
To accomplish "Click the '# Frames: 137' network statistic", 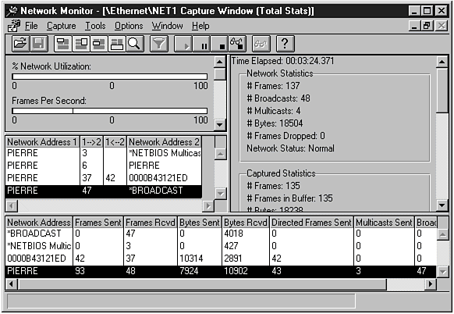I will coord(273,86).
